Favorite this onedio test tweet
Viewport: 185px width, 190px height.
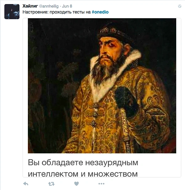(x=77, y=184)
